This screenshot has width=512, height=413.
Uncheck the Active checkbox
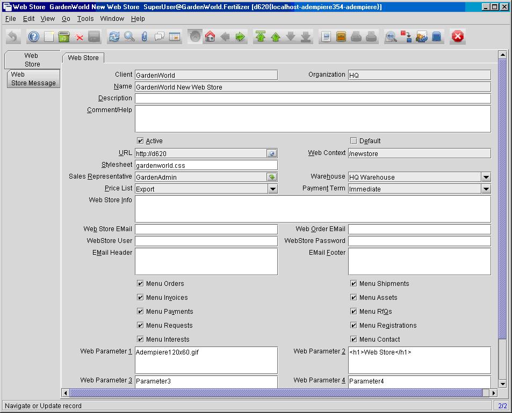click(140, 141)
